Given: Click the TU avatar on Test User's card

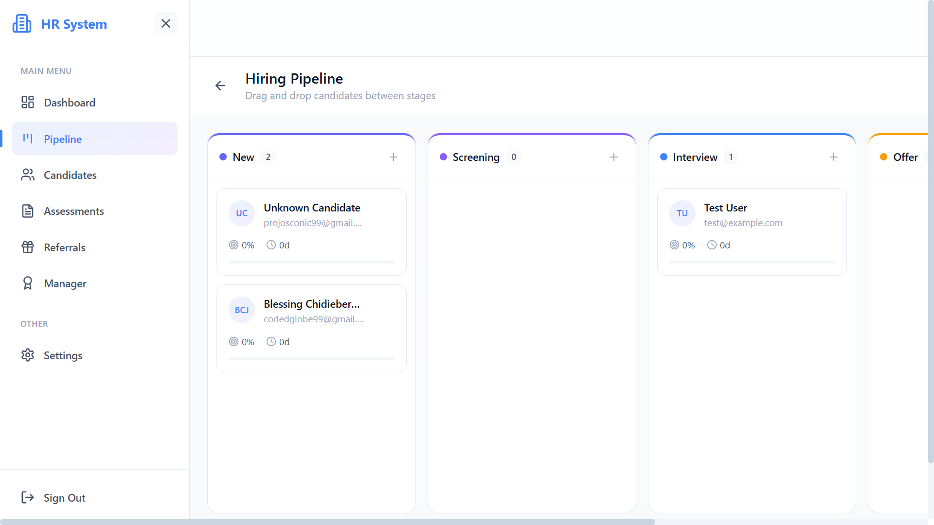Looking at the screenshot, I should tap(682, 213).
